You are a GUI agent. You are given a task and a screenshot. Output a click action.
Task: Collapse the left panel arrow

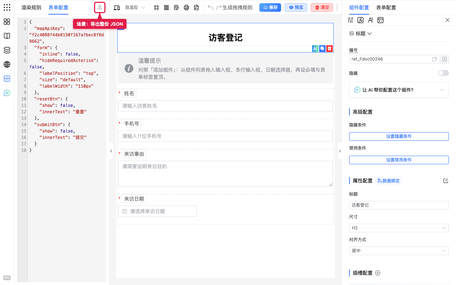pos(111,151)
